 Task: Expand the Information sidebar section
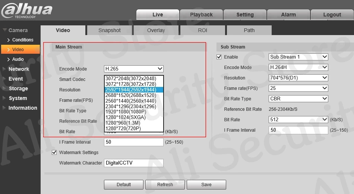click(20, 108)
